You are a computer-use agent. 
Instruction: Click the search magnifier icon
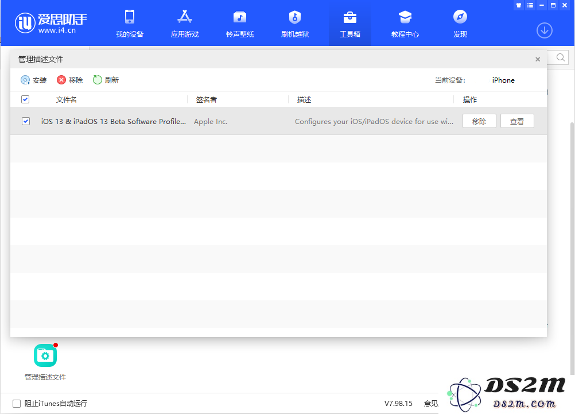[560, 57]
